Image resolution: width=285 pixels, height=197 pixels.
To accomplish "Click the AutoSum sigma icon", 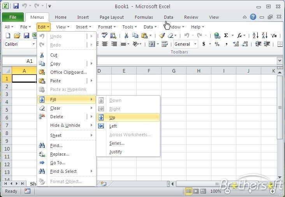I will click(x=226, y=35).
